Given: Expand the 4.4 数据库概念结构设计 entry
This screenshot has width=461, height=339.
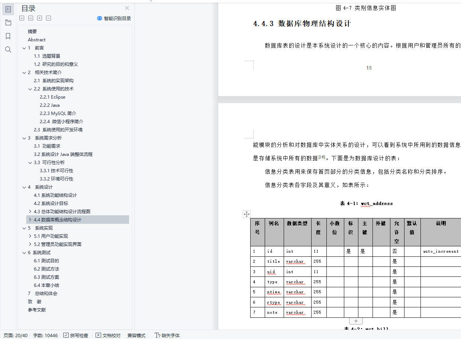Looking at the screenshot, I should pos(30,220).
